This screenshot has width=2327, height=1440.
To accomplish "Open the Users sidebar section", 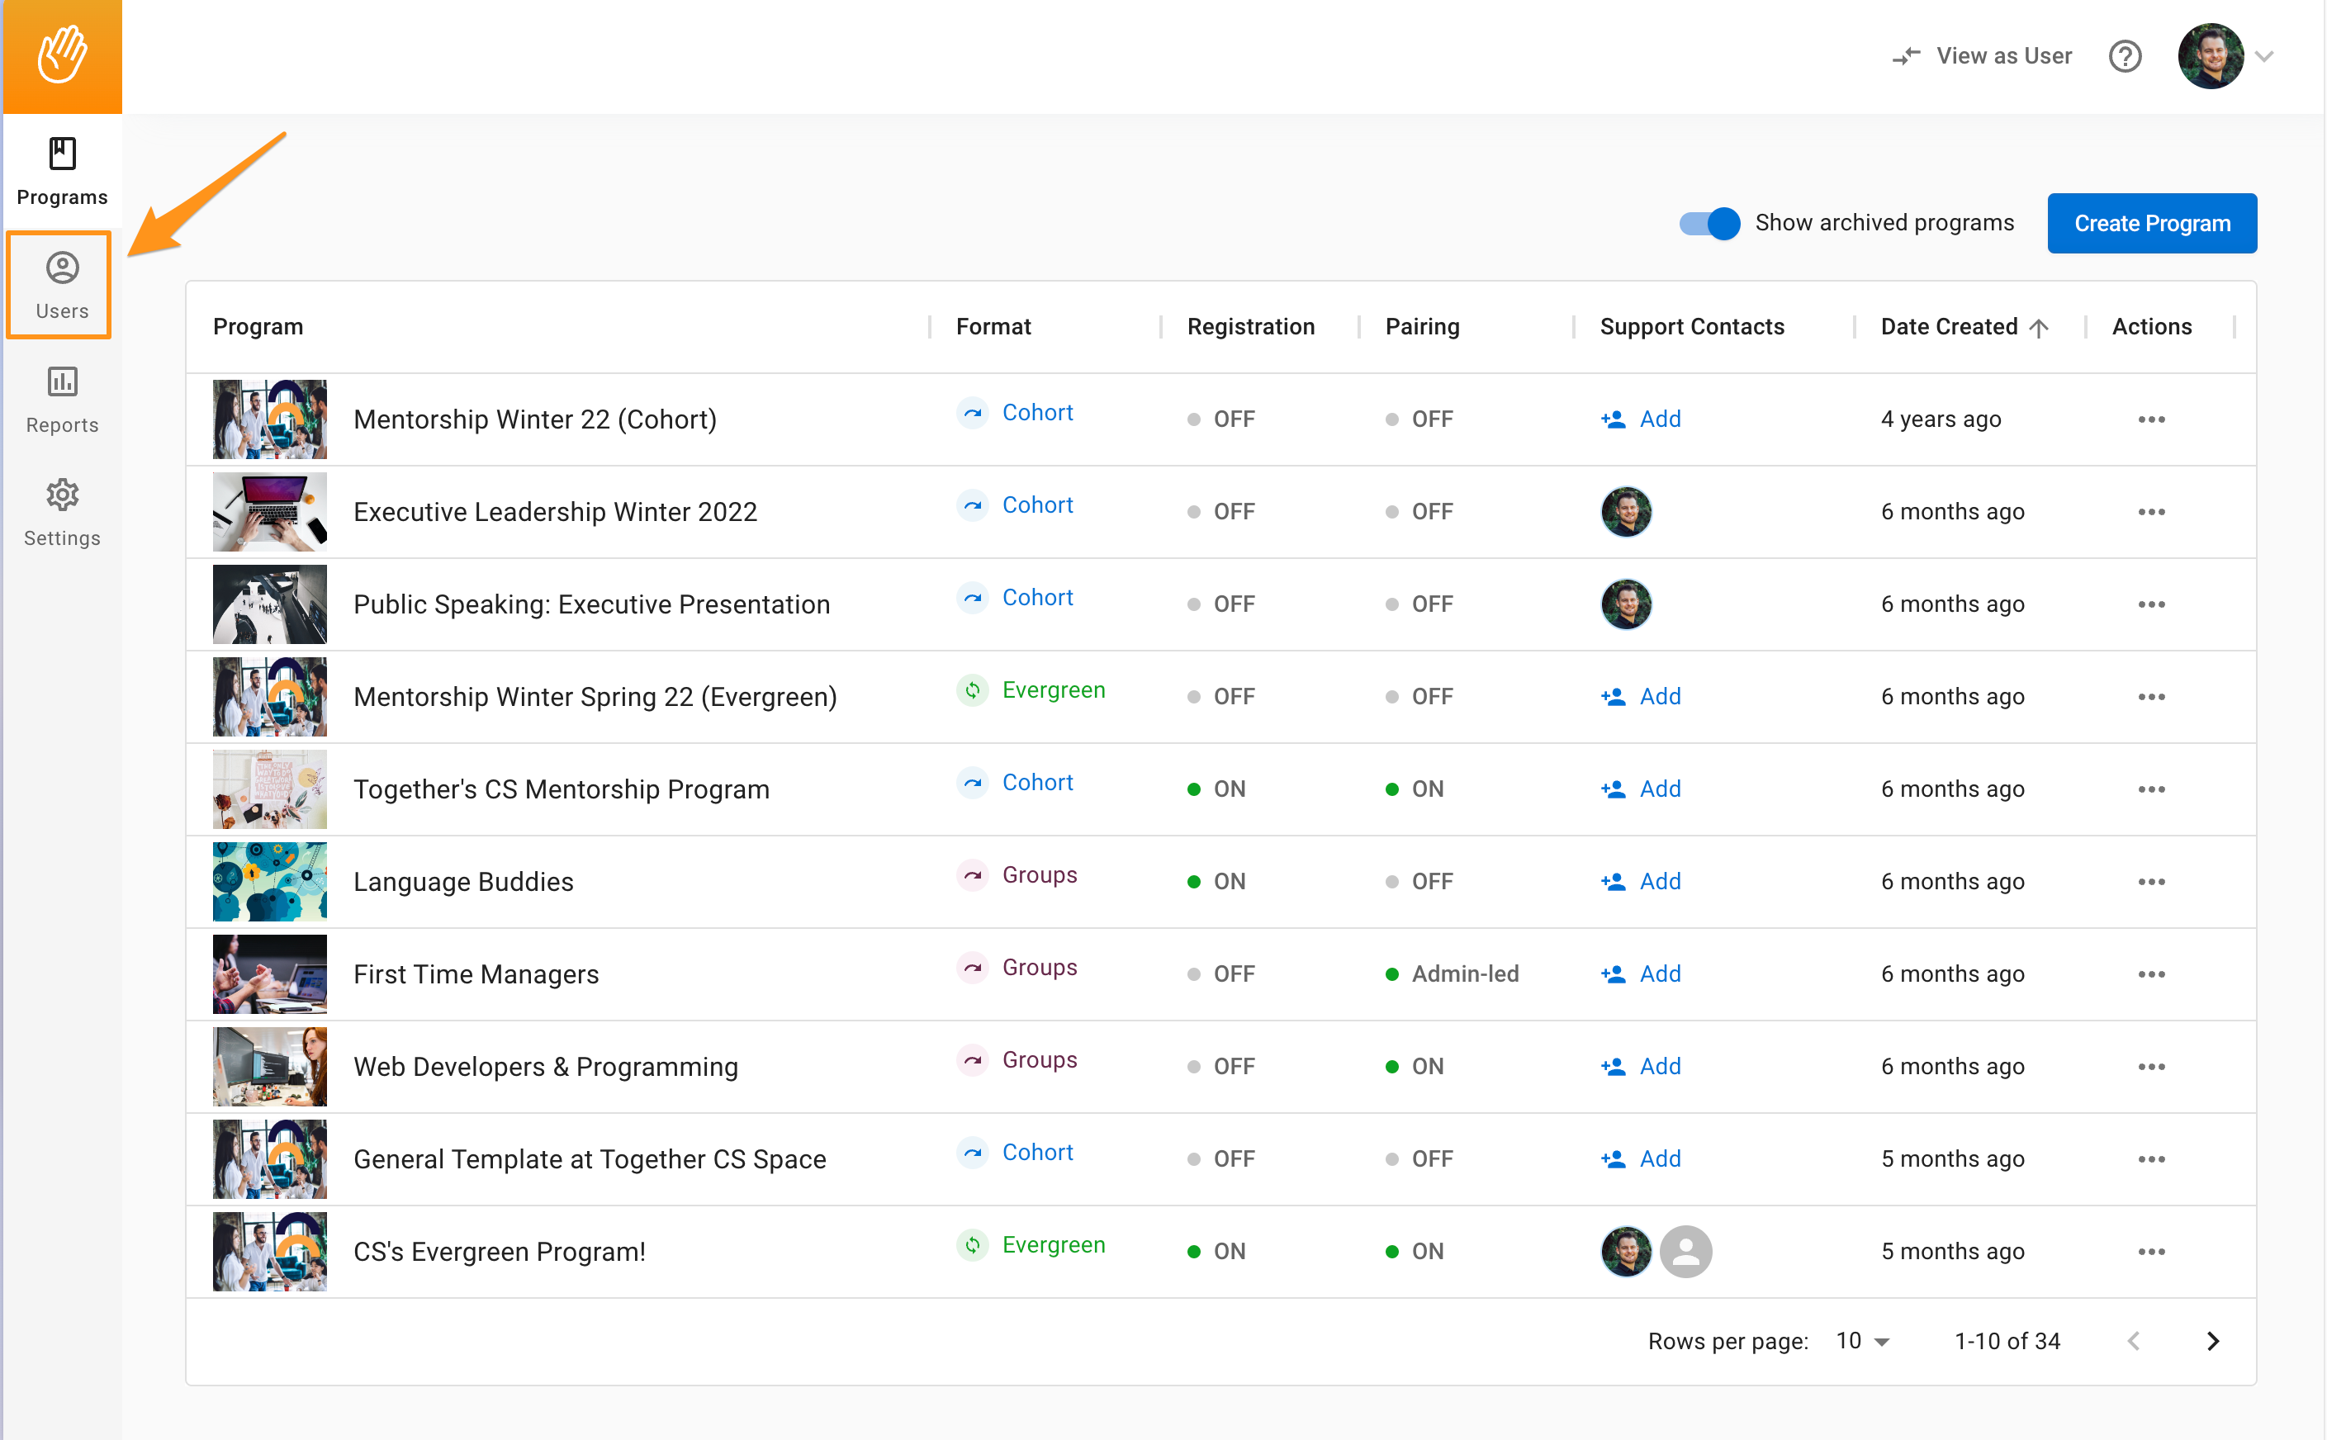I will 62,285.
